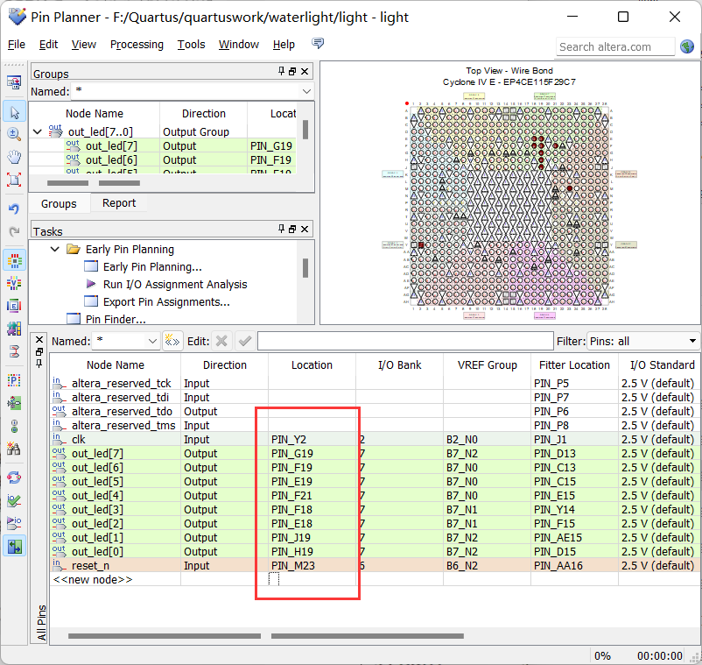Click the fit in window icon
The image size is (702, 665).
[14, 180]
